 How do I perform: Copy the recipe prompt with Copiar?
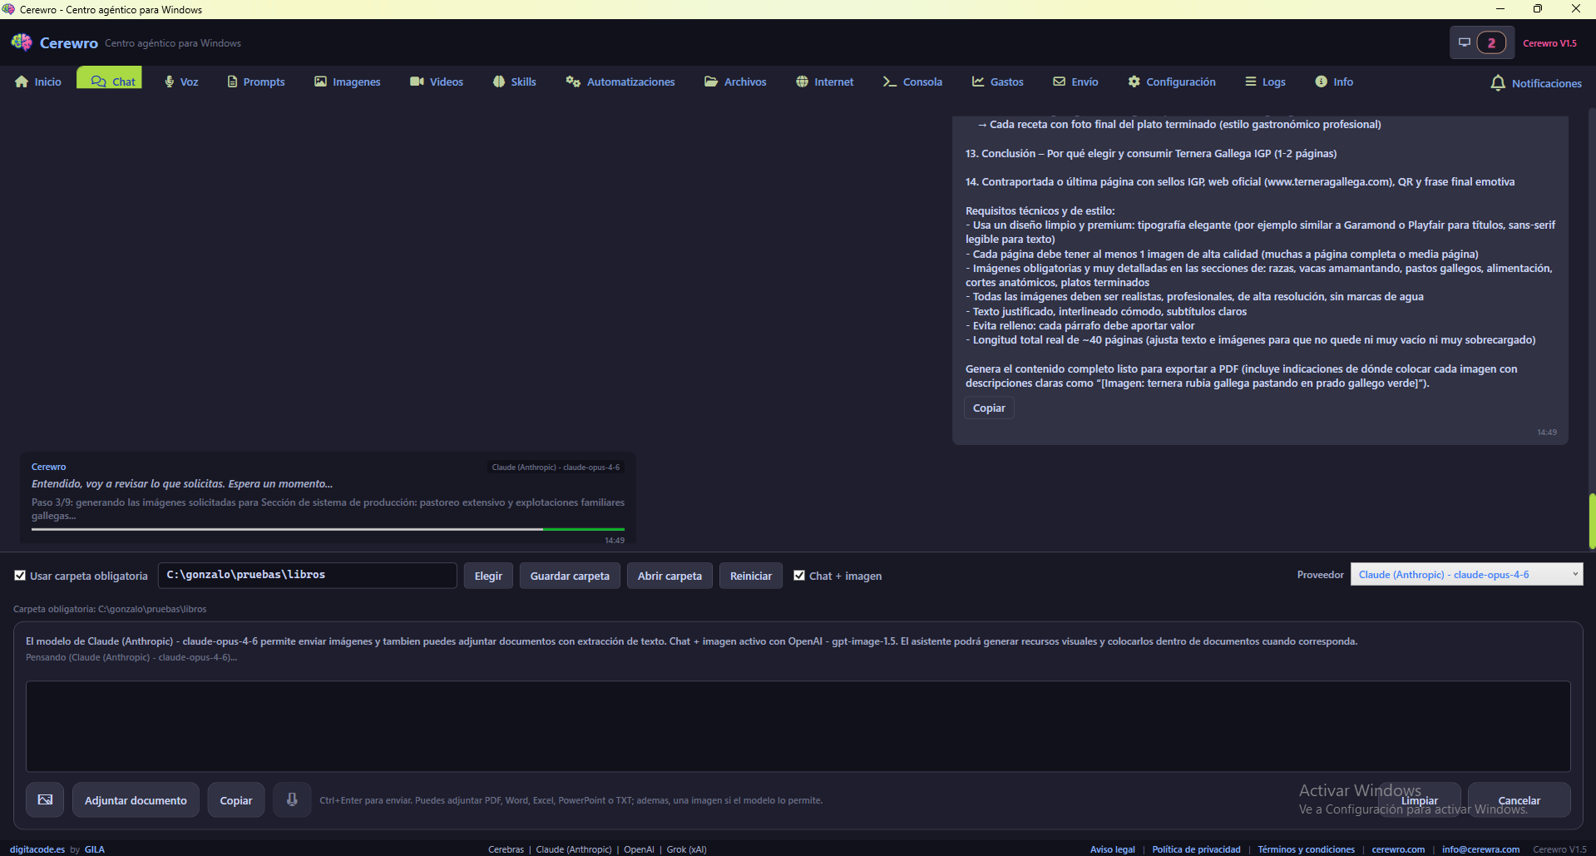pos(989,408)
